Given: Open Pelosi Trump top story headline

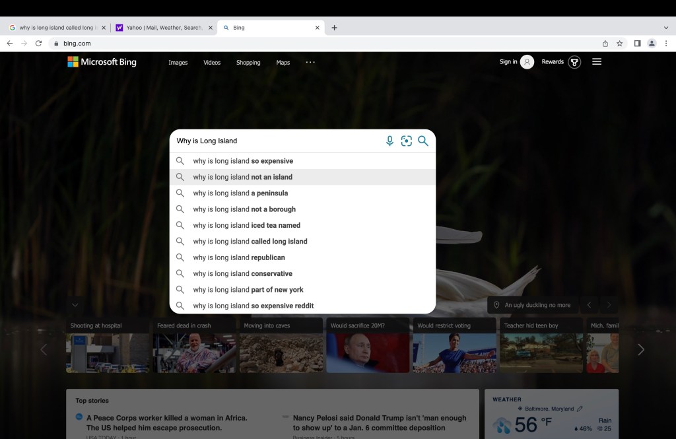Looking at the screenshot, I should coord(380,422).
